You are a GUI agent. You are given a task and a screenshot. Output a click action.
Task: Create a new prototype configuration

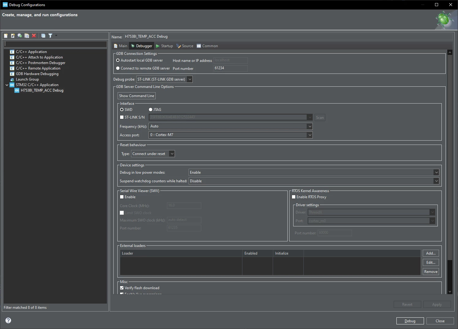pos(13,36)
